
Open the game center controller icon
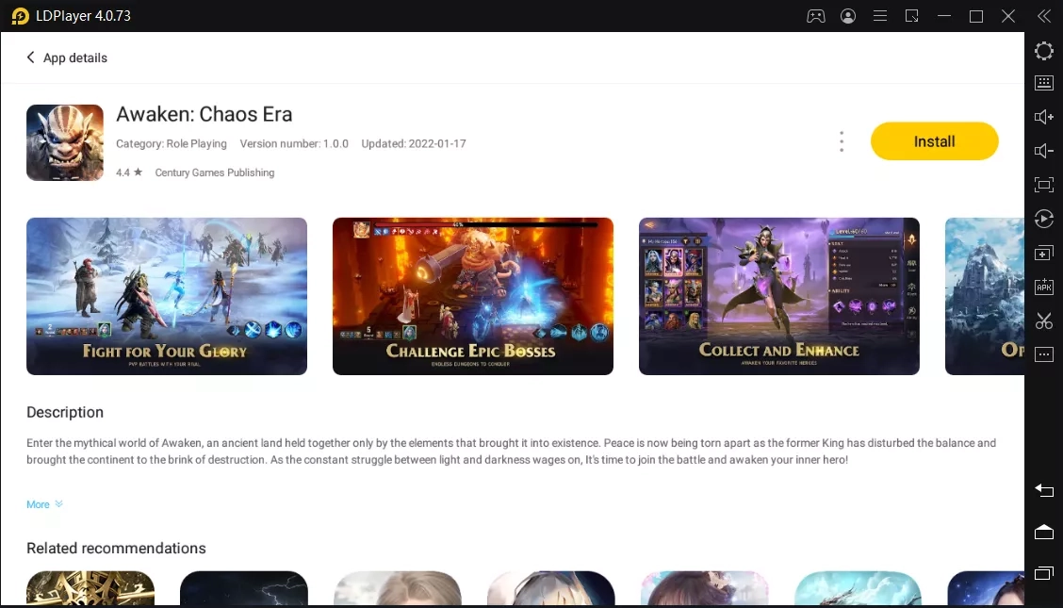point(816,16)
